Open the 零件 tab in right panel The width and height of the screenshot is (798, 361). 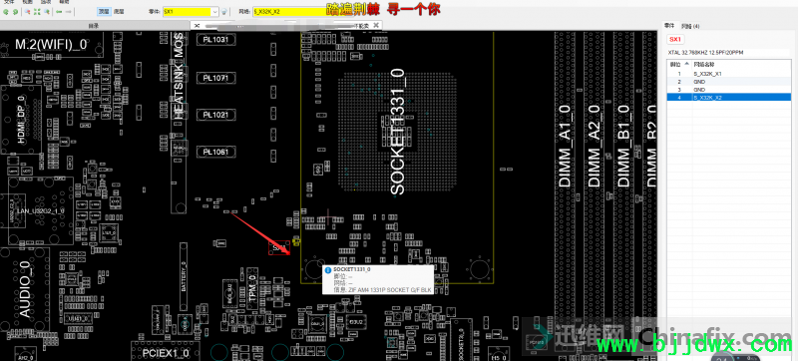pyautogui.click(x=668, y=25)
